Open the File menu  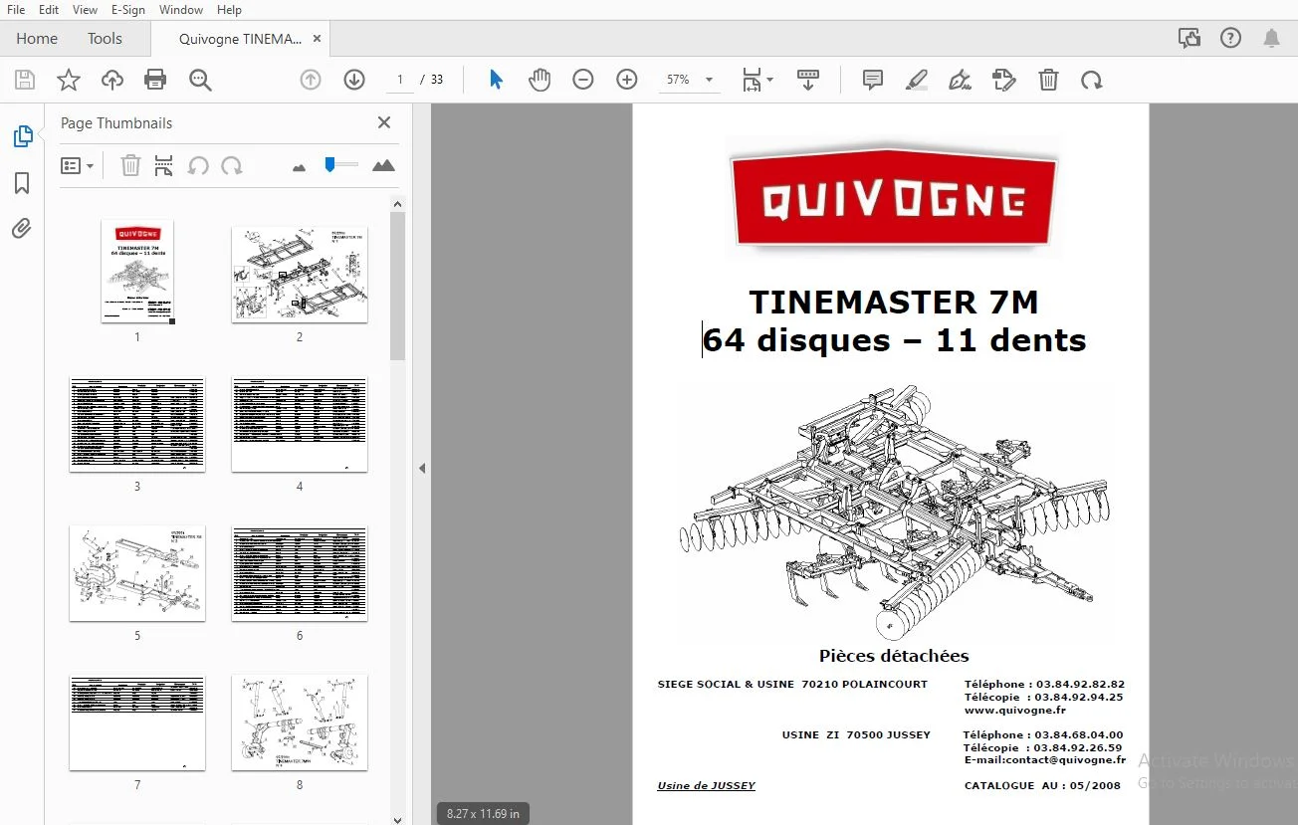click(x=16, y=9)
